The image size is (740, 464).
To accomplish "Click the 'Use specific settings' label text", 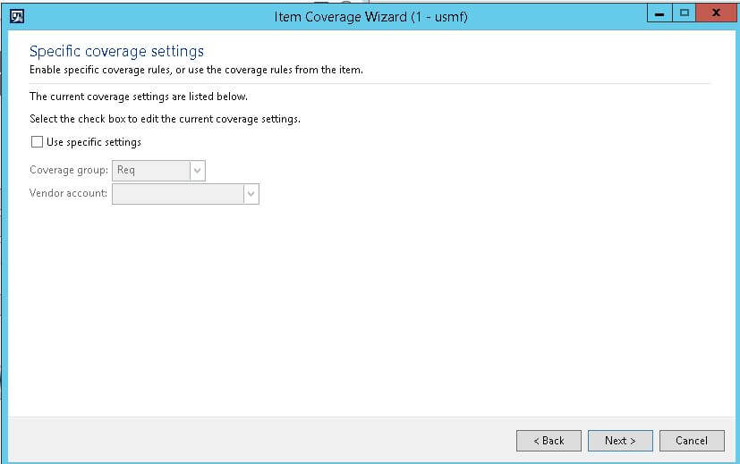I will coord(93,142).
